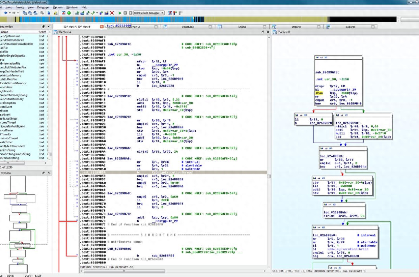Click __restgprlr_29 in disassembly listing

click(165, 221)
